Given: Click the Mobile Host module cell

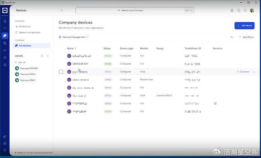Looking at the screenshot, I should pos(146,80).
